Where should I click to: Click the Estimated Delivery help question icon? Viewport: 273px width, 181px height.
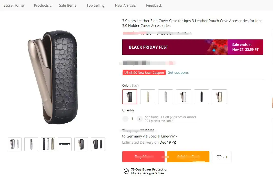[174, 143]
